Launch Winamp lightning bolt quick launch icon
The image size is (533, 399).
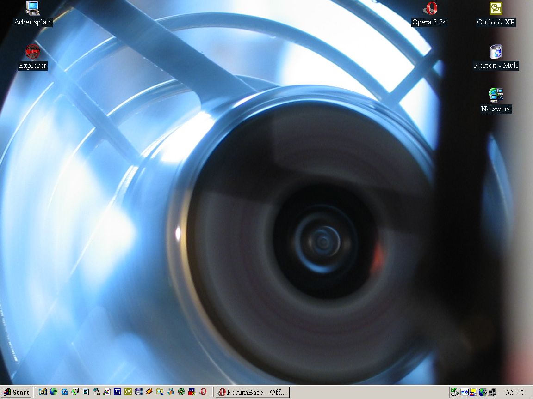(x=149, y=392)
